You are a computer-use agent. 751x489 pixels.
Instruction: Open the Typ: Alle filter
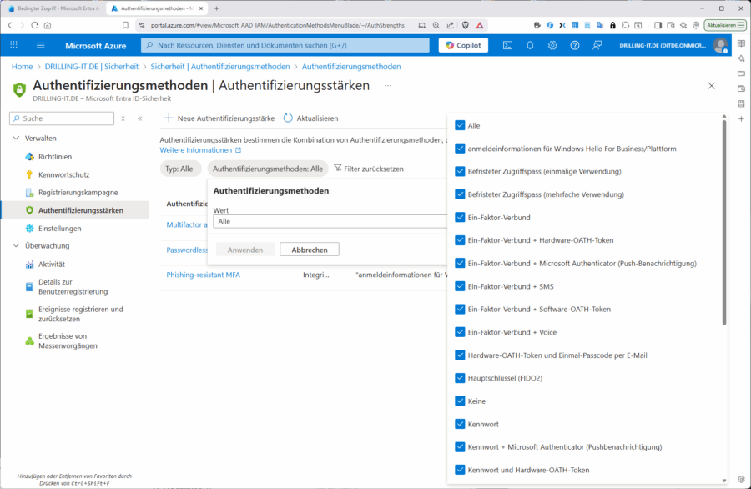coord(180,169)
